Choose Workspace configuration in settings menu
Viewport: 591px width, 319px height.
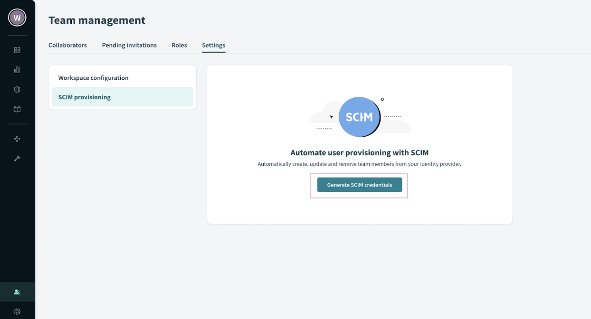tap(94, 78)
